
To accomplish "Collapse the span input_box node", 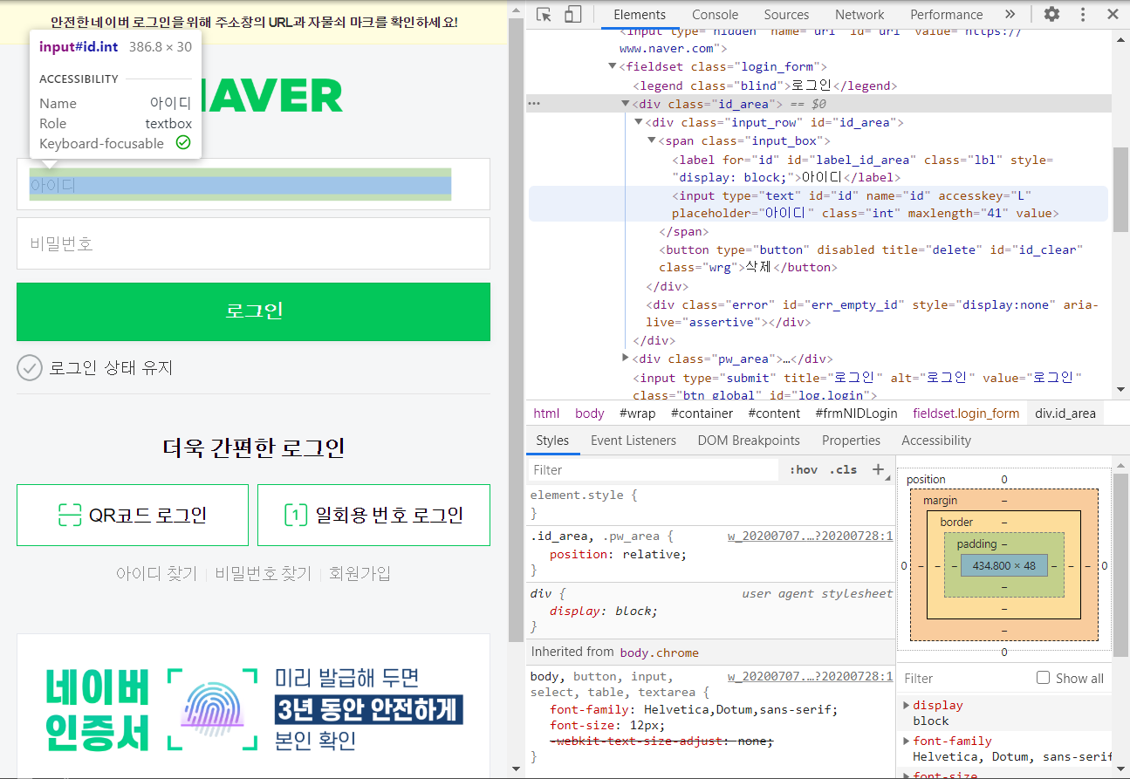I will pos(651,140).
